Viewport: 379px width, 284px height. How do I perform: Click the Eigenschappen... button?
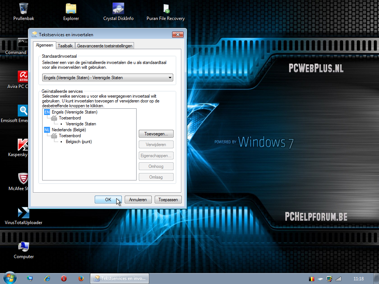pos(156,156)
